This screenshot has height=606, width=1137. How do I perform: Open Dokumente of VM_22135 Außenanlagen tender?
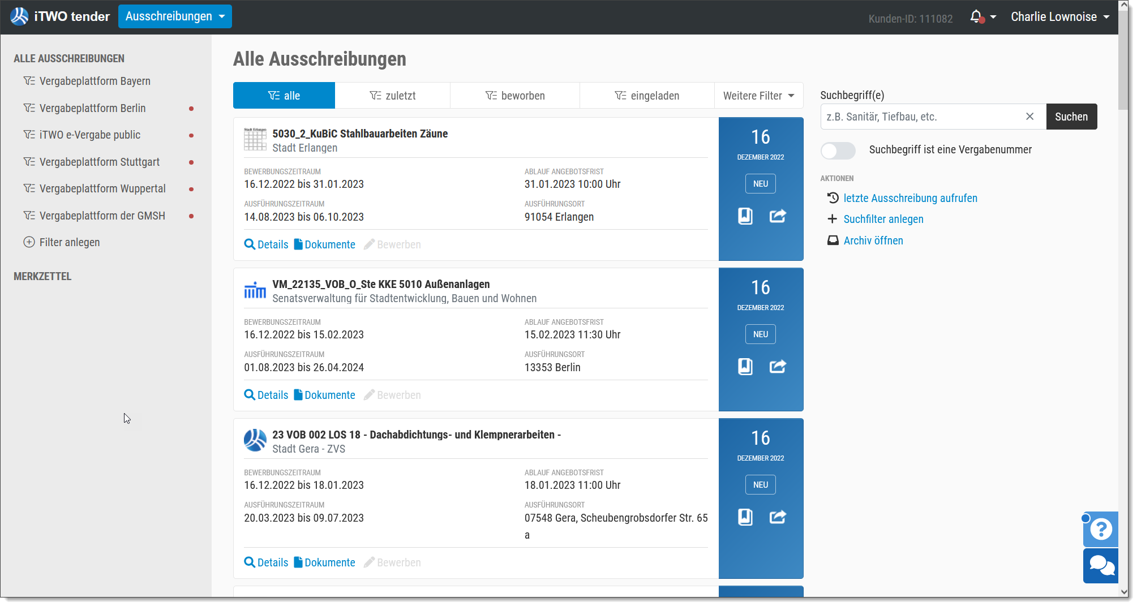[x=324, y=395]
